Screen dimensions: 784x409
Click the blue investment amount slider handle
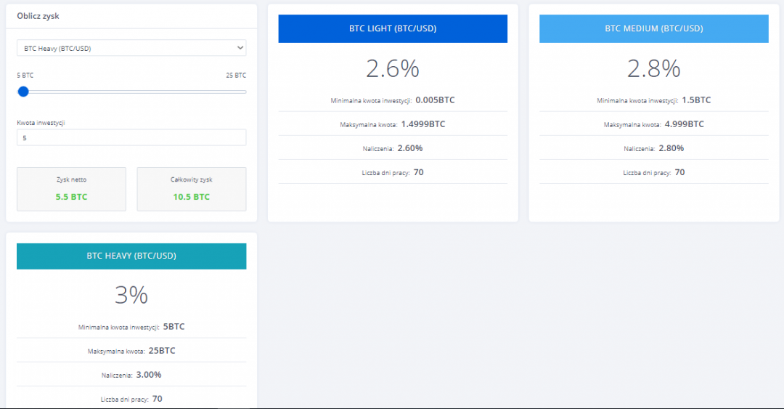coord(23,92)
